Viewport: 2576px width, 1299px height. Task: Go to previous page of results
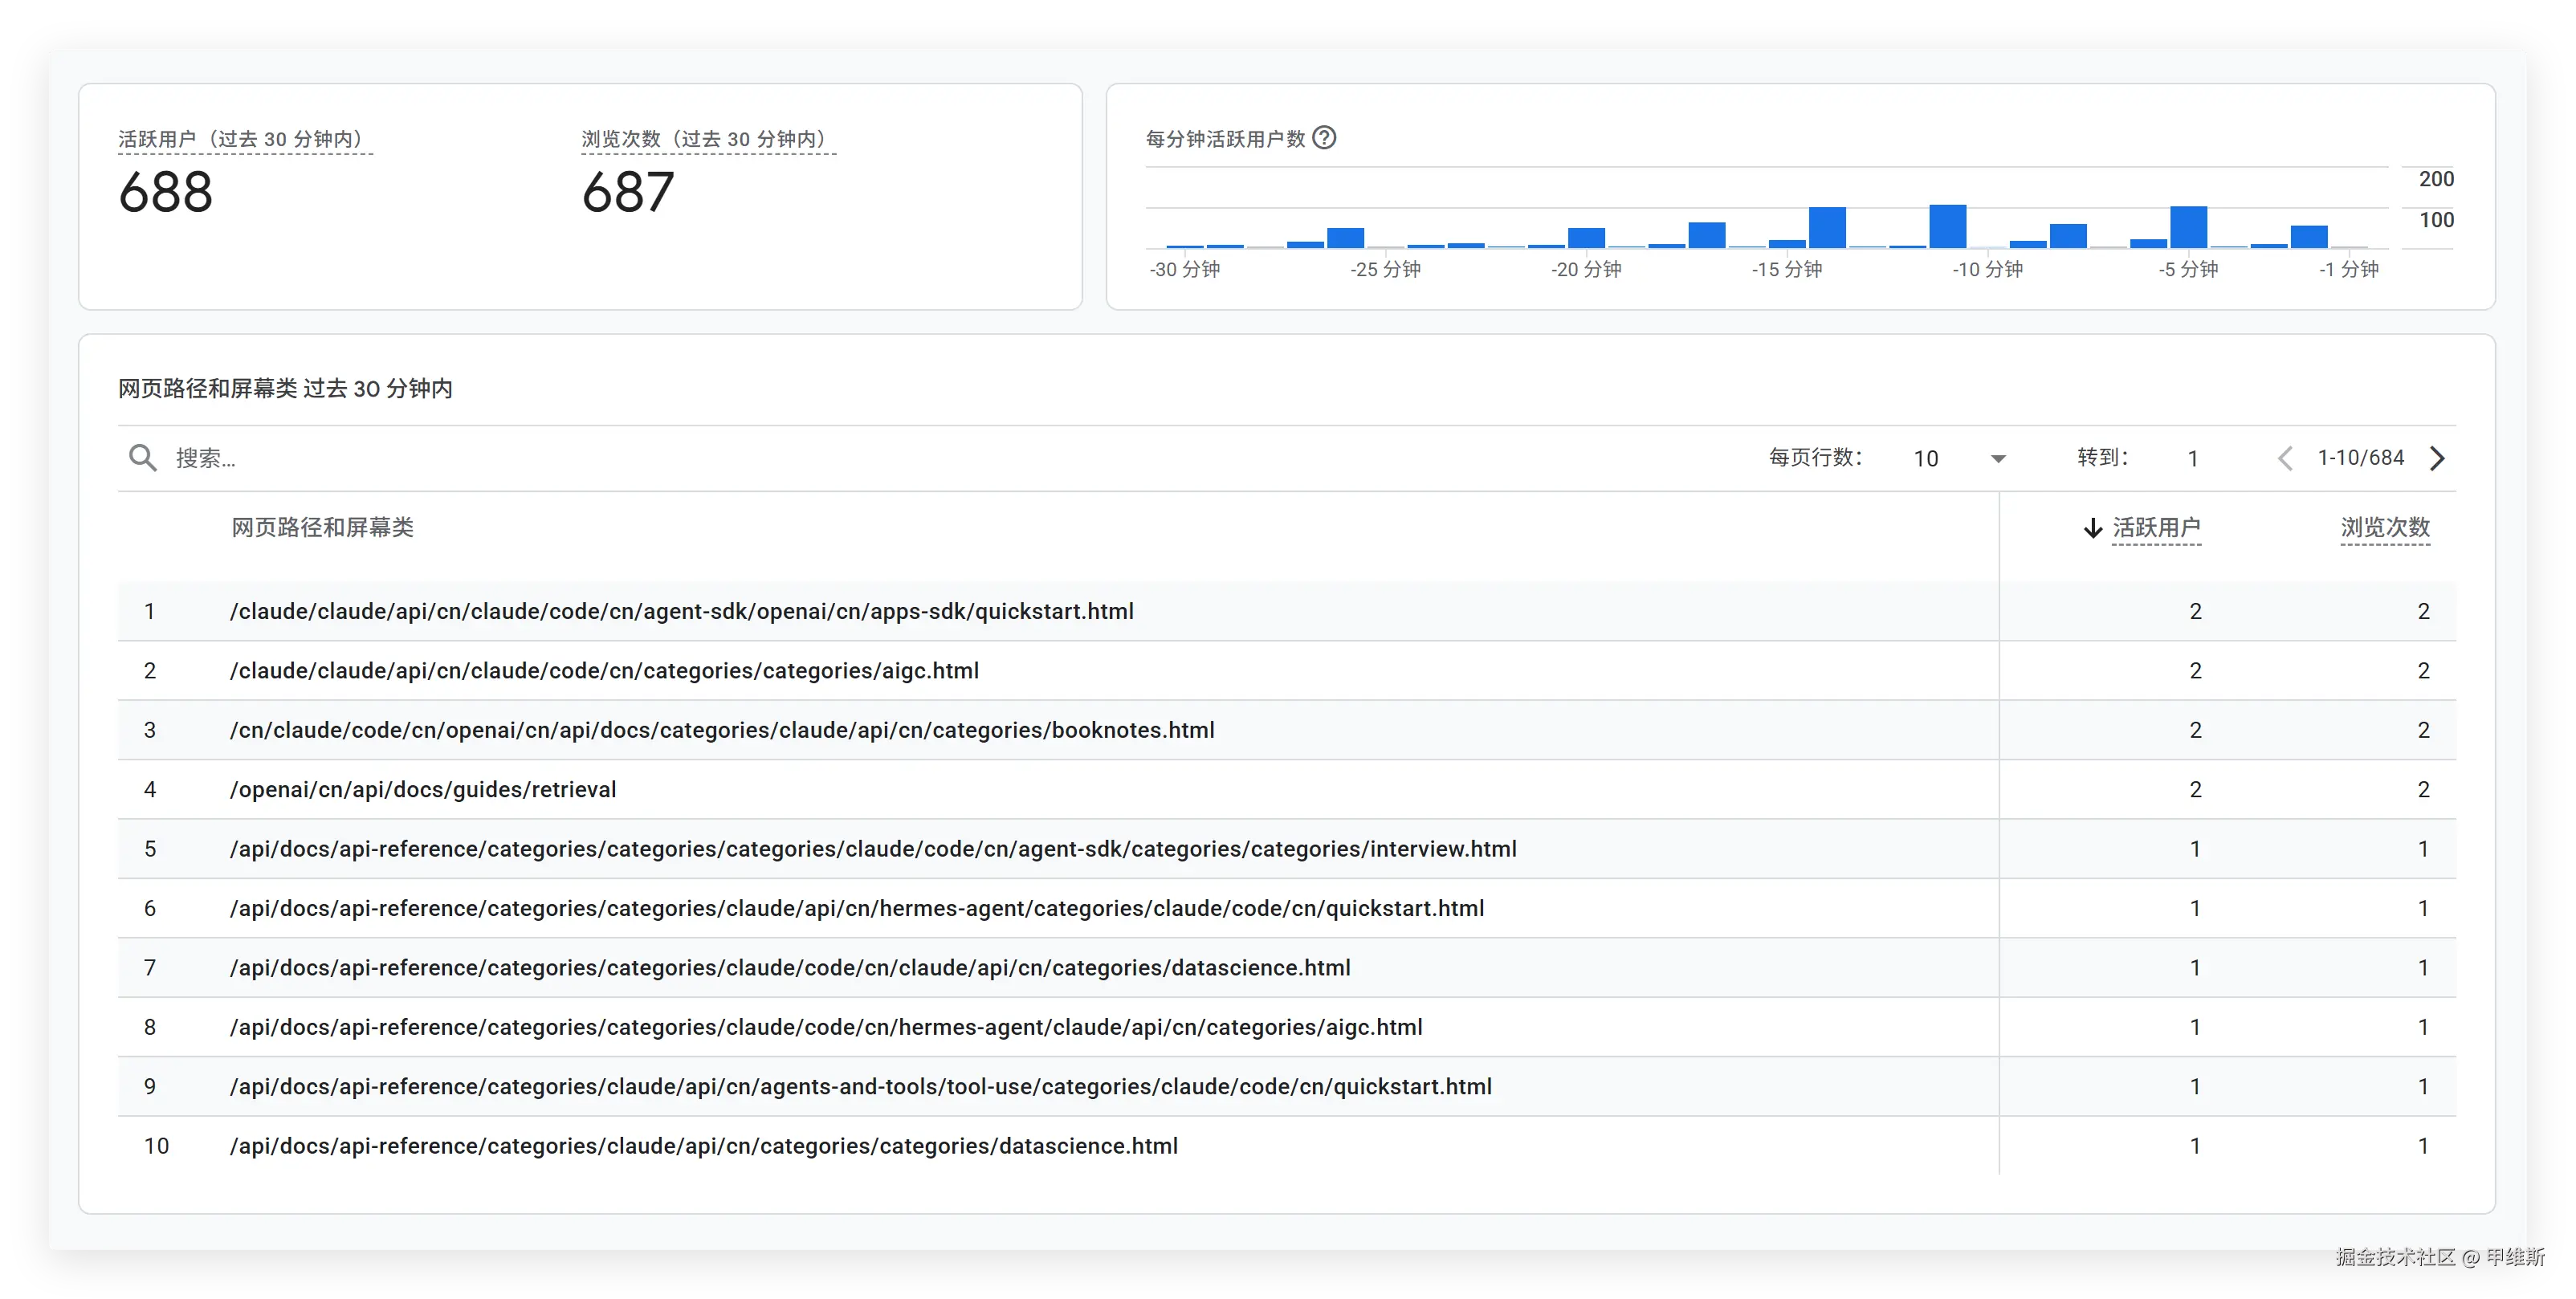(x=2285, y=458)
